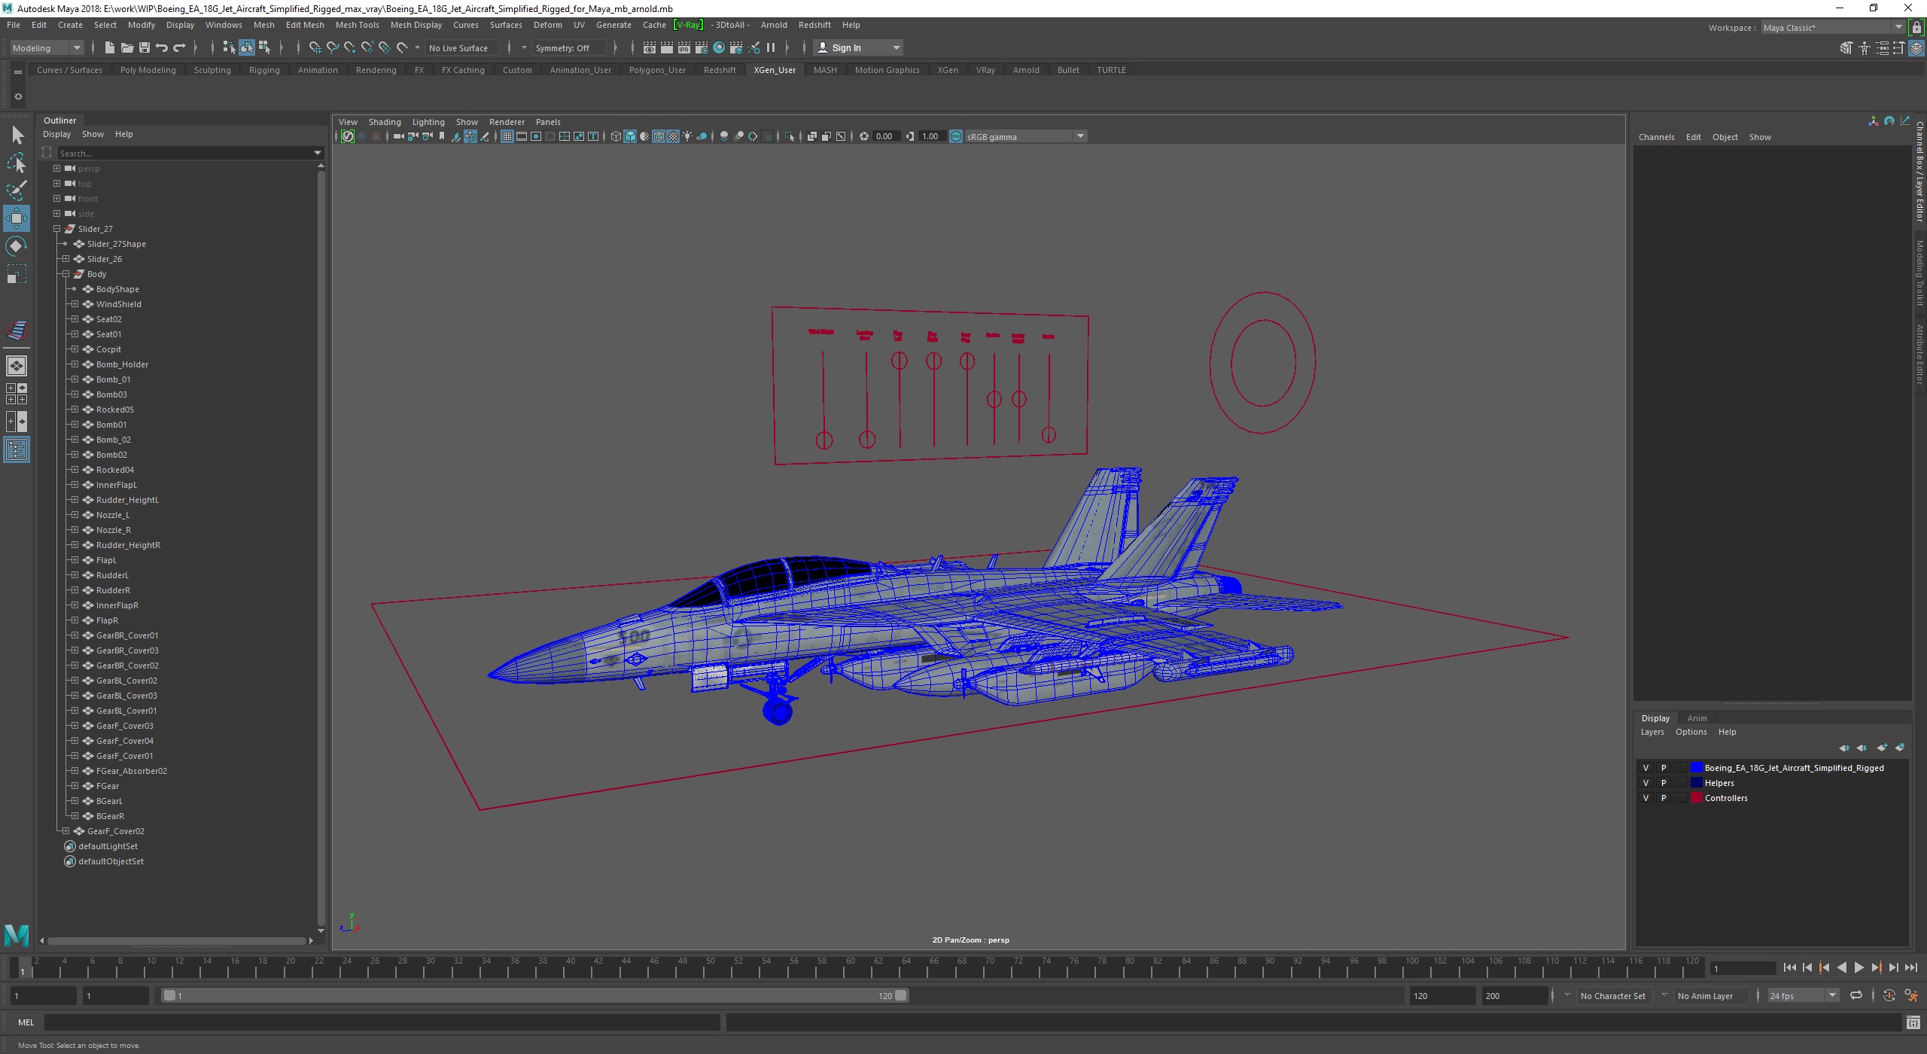Click play forwards button
Viewport: 1927px width, 1054px height.
coord(1859,967)
